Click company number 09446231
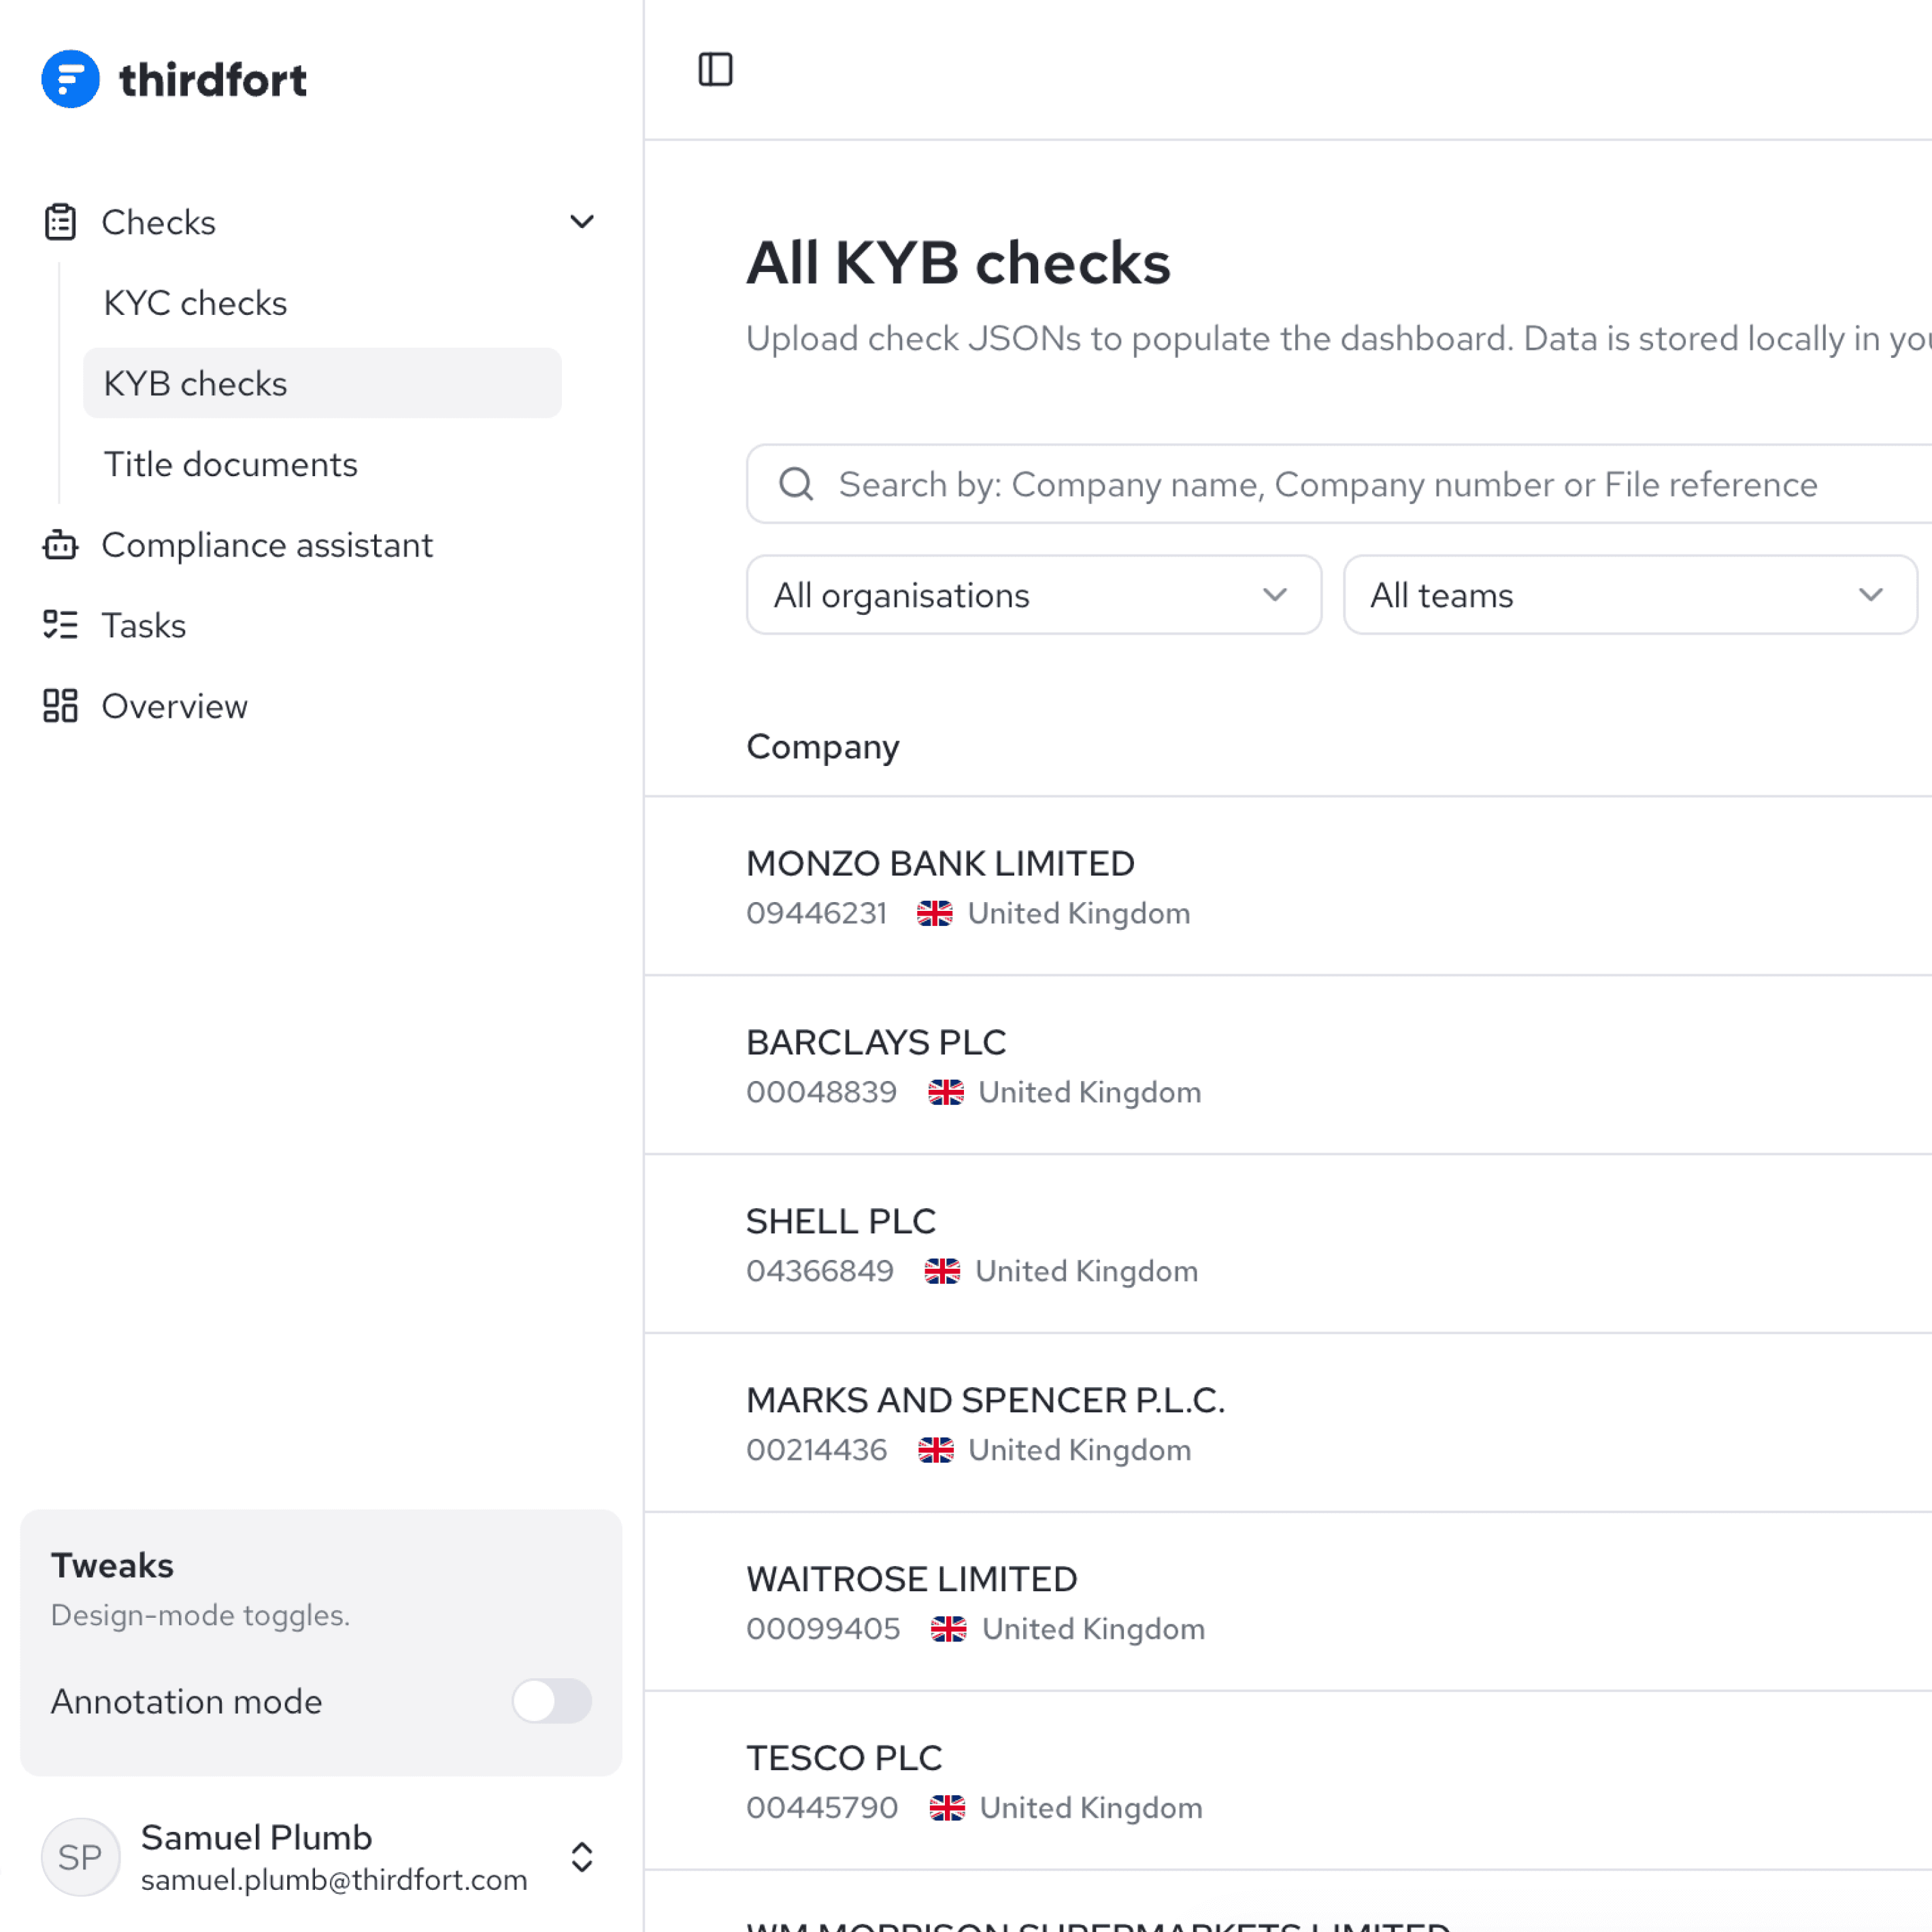The height and width of the screenshot is (1932, 1932). [x=817, y=913]
